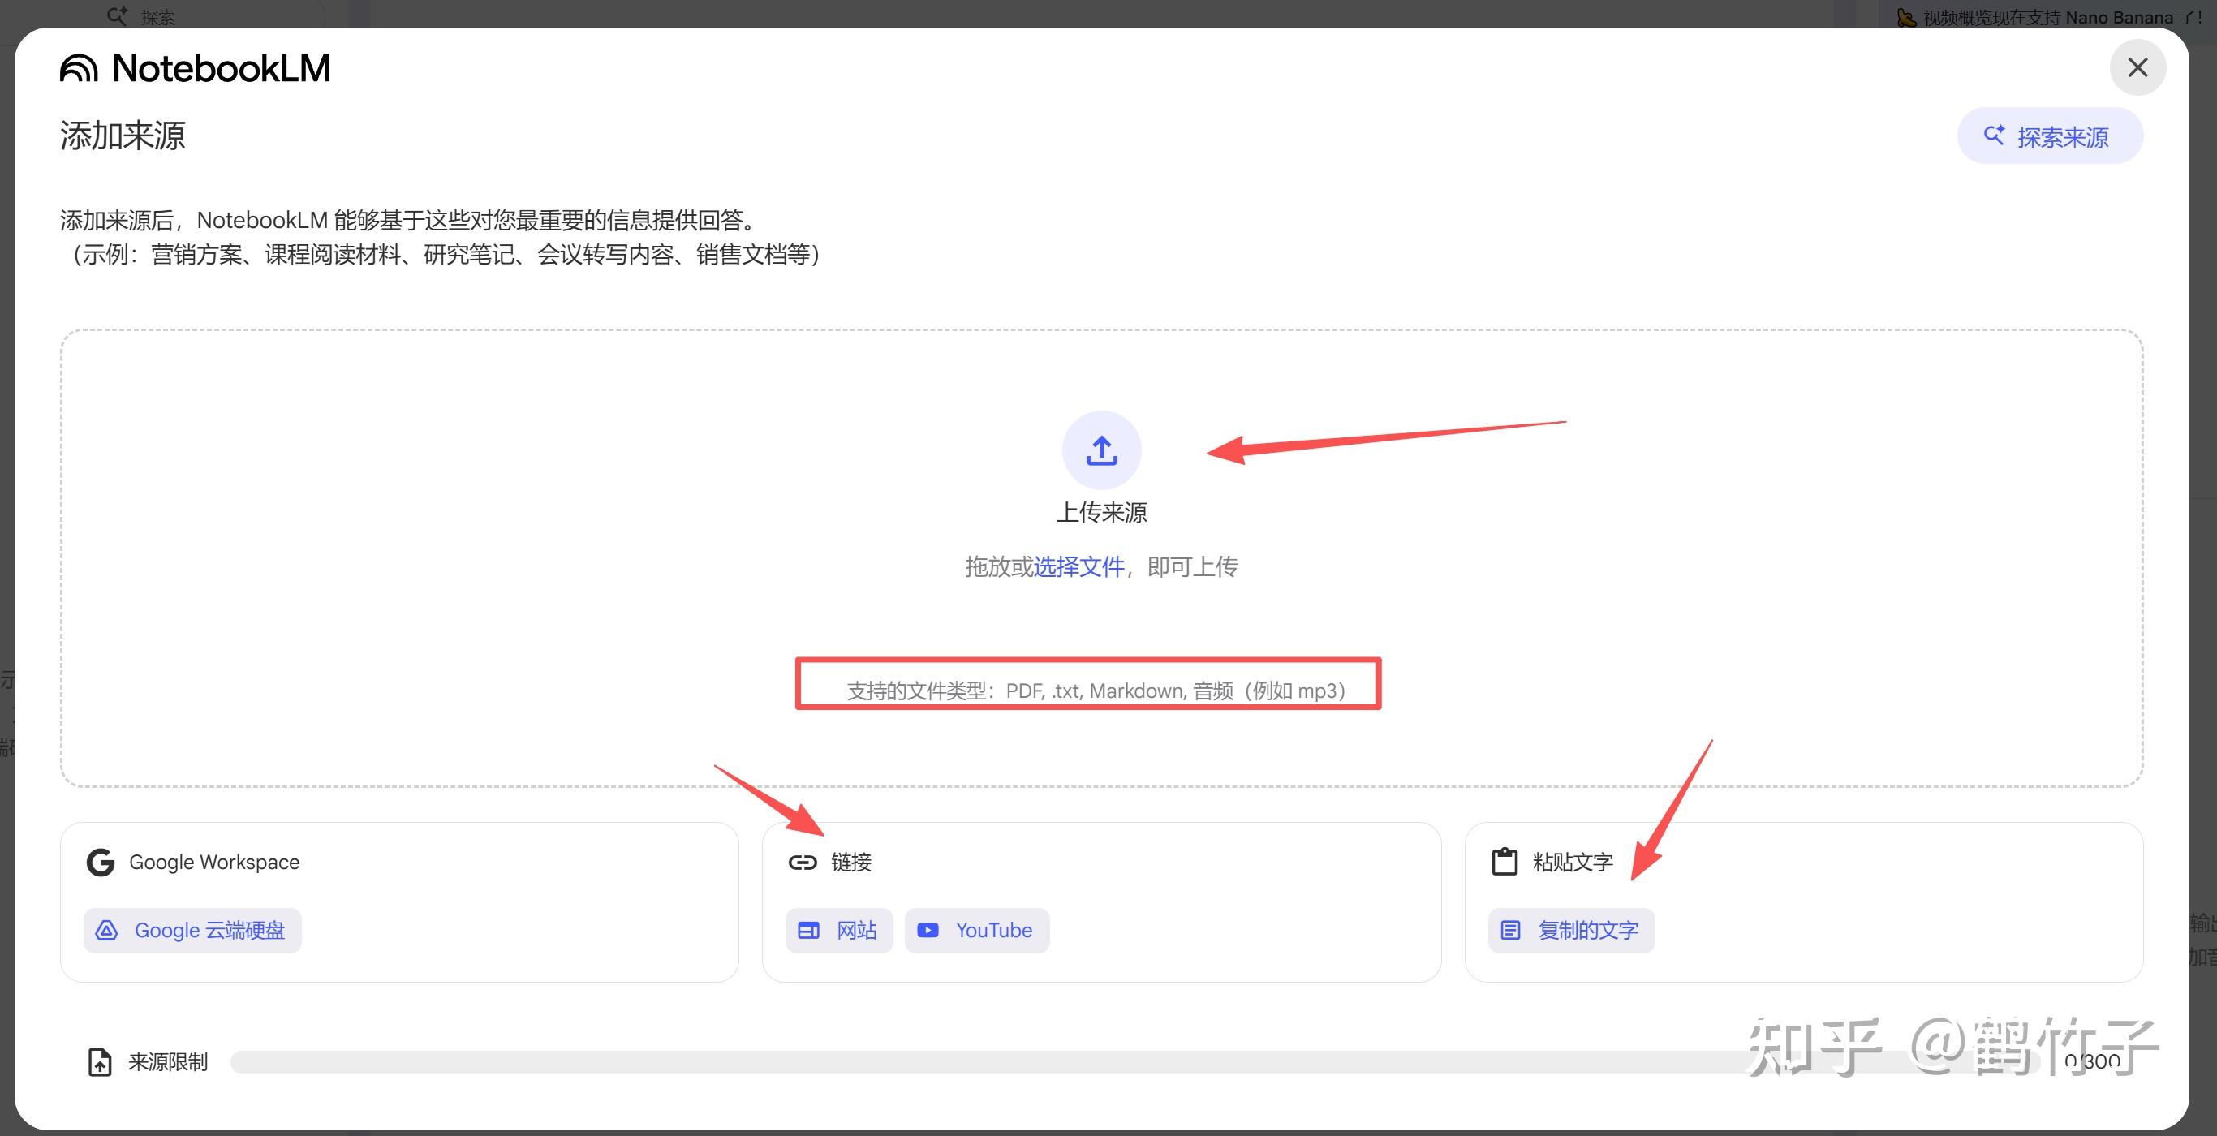
Task: Add a YouTube link source
Action: [x=977, y=931]
